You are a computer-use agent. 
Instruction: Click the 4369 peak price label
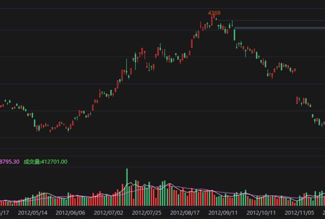214,13
